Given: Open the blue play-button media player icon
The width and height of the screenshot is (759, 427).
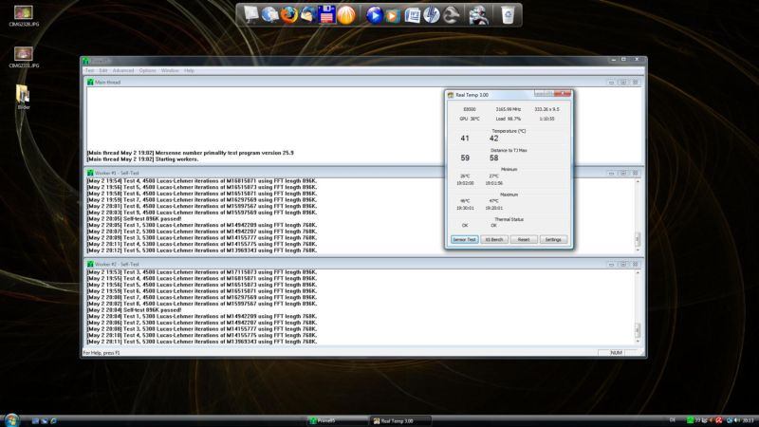Looking at the screenshot, I should pyautogui.click(x=374, y=15).
